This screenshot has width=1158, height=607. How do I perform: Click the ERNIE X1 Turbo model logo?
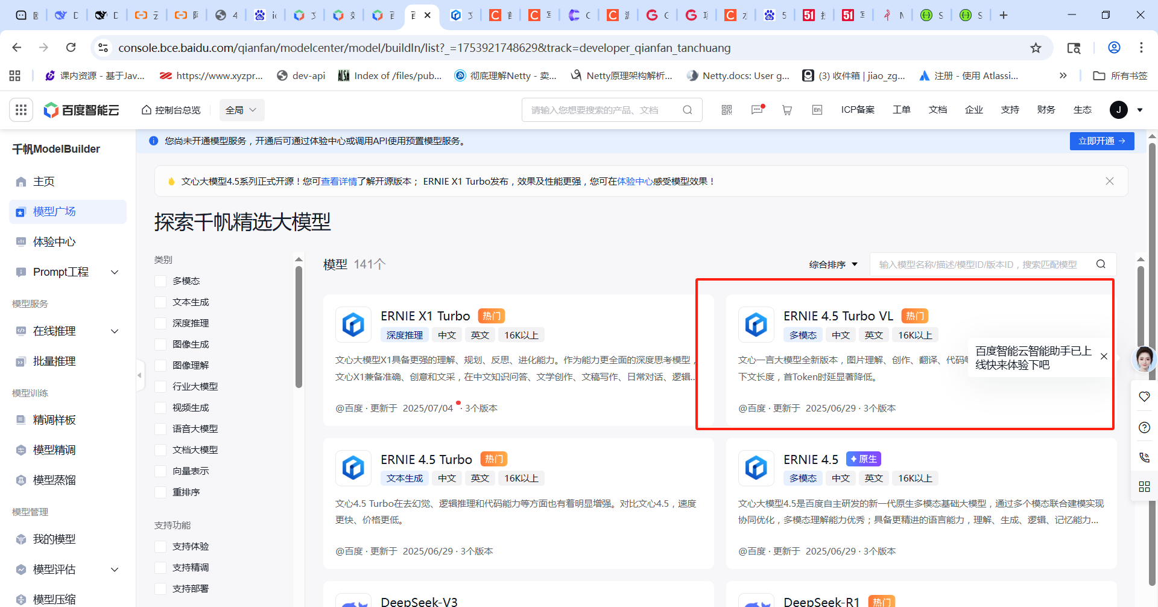pos(353,325)
